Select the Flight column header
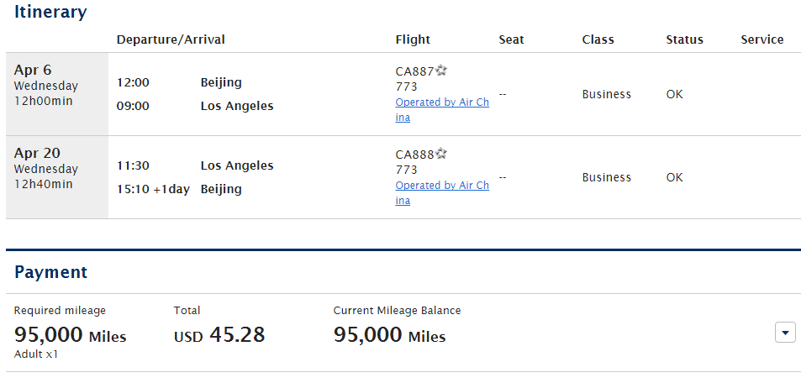Image resolution: width=801 pixels, height=383 pixels. tap(413, 39)
